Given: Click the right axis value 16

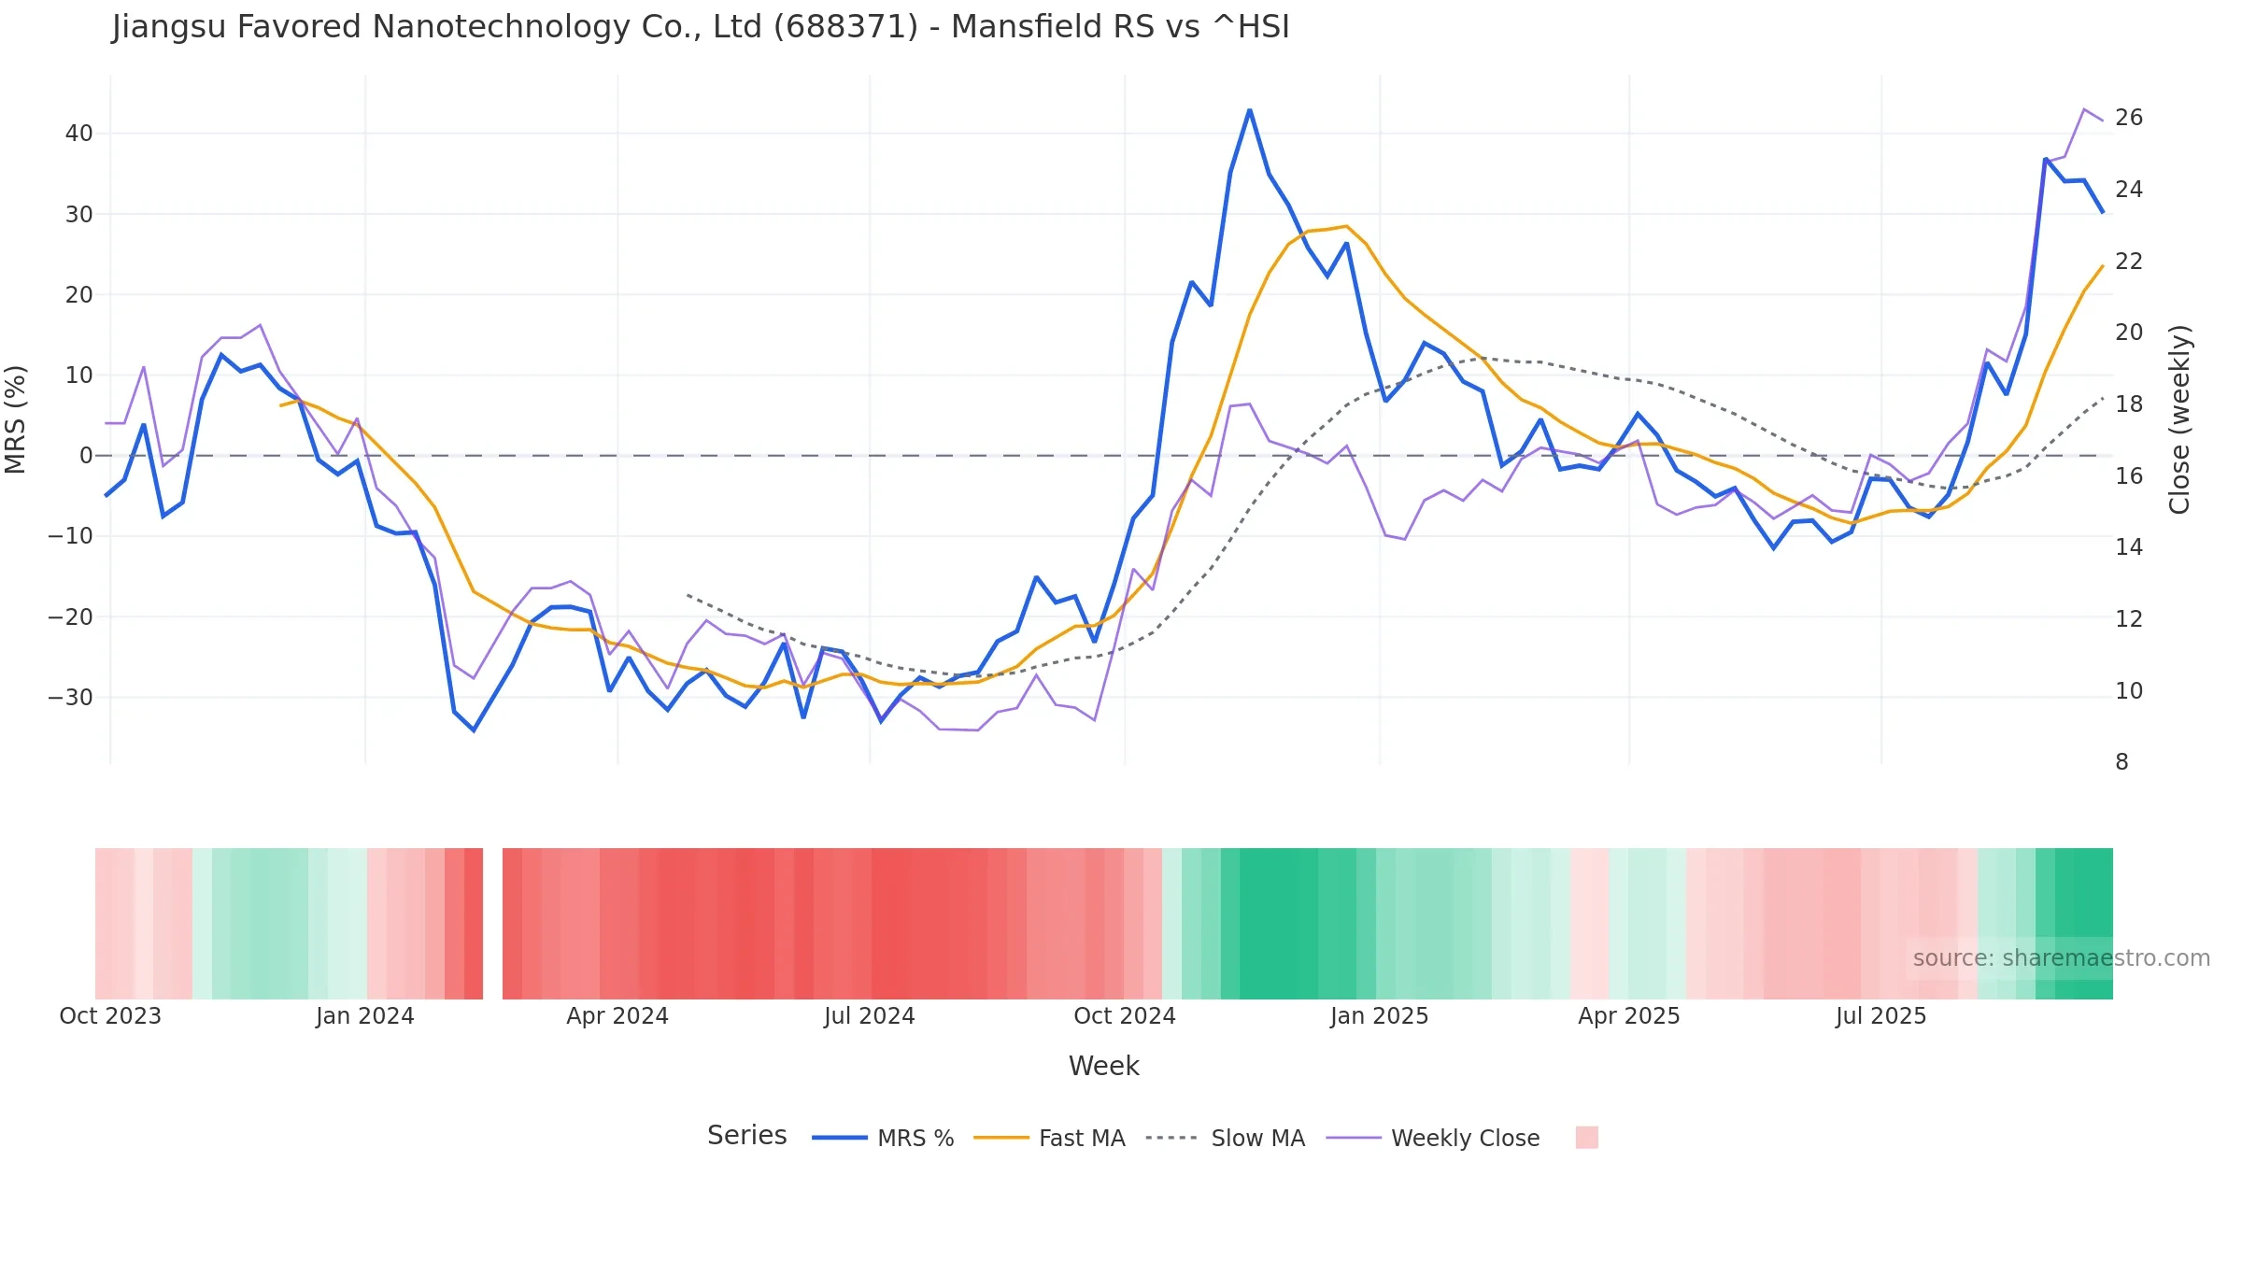Looking at the screenshot, I should click(2129, 476).
